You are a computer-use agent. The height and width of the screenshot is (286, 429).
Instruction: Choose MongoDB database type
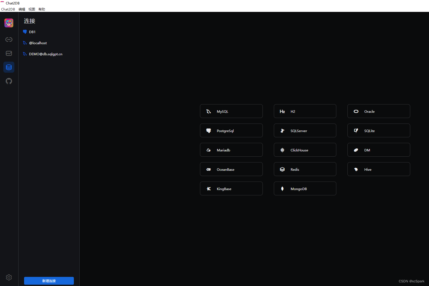[x=305, y=188]
